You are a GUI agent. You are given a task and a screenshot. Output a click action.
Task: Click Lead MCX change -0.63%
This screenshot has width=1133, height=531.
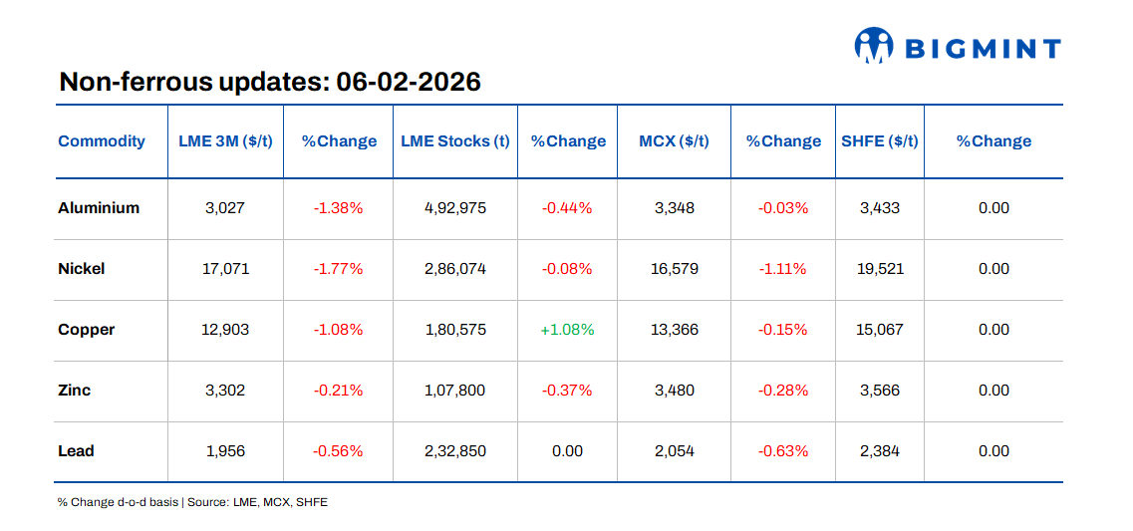click(782, 451)
